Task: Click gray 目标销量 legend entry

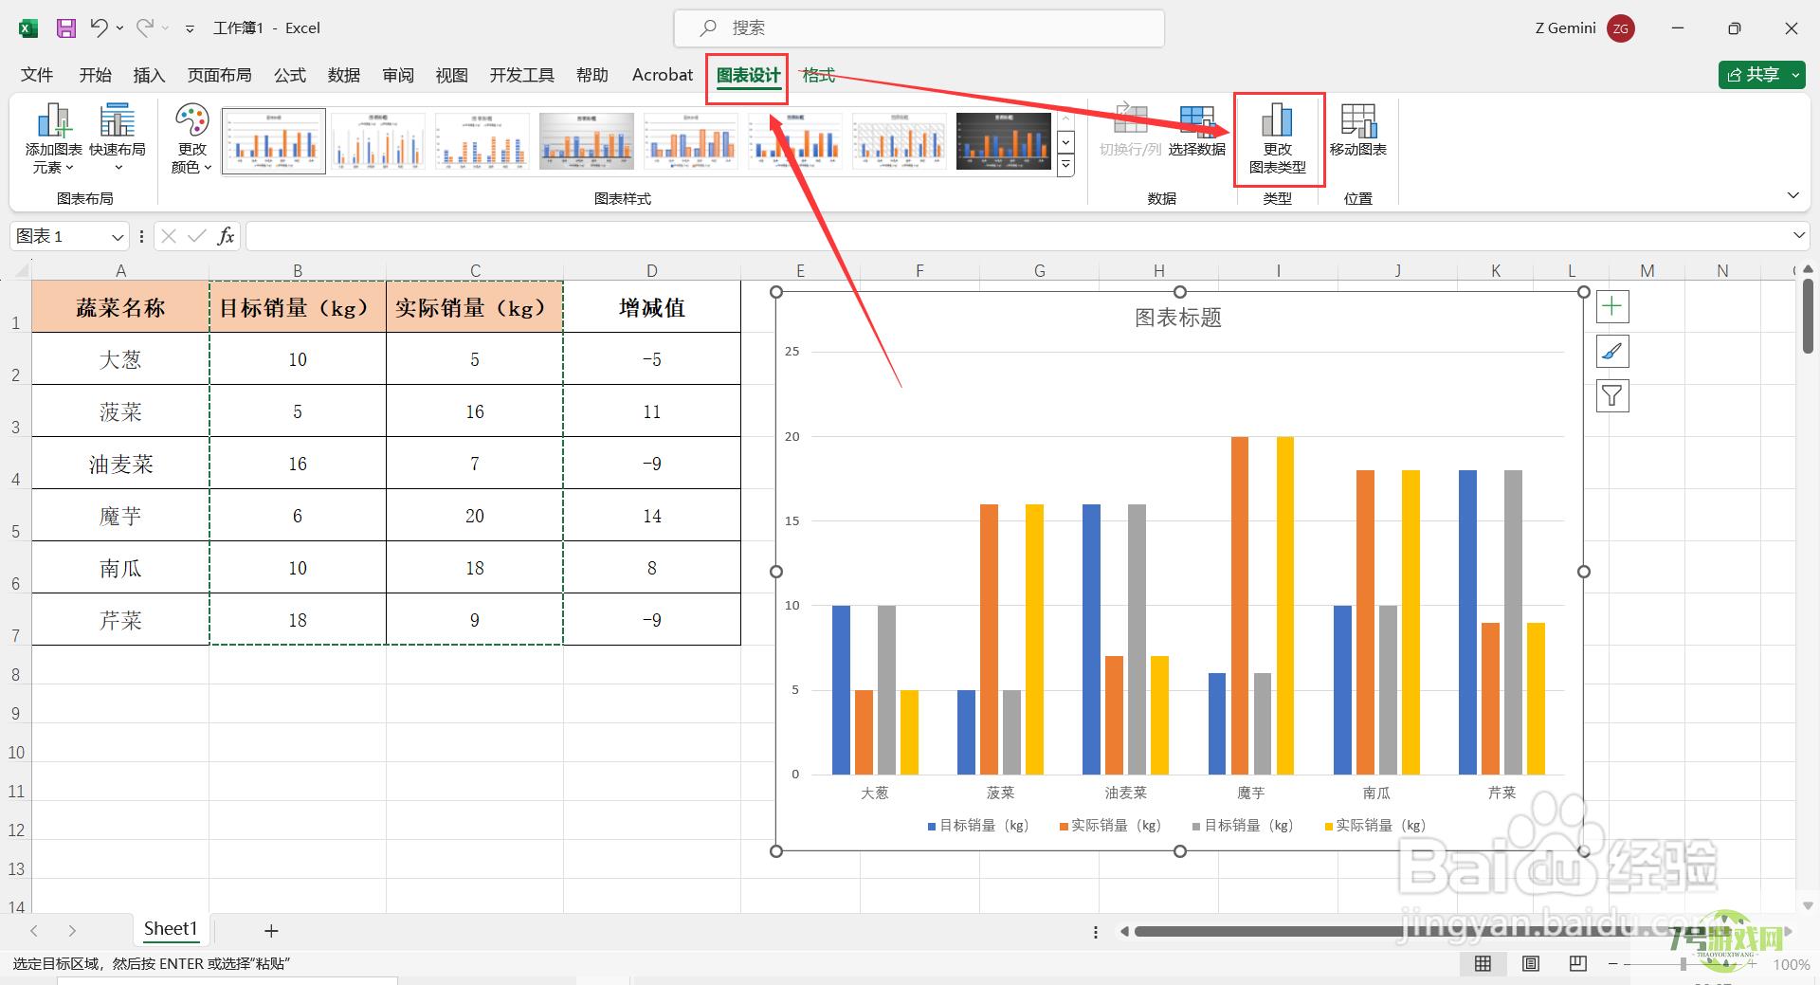Action: [x=1243, y=826]
